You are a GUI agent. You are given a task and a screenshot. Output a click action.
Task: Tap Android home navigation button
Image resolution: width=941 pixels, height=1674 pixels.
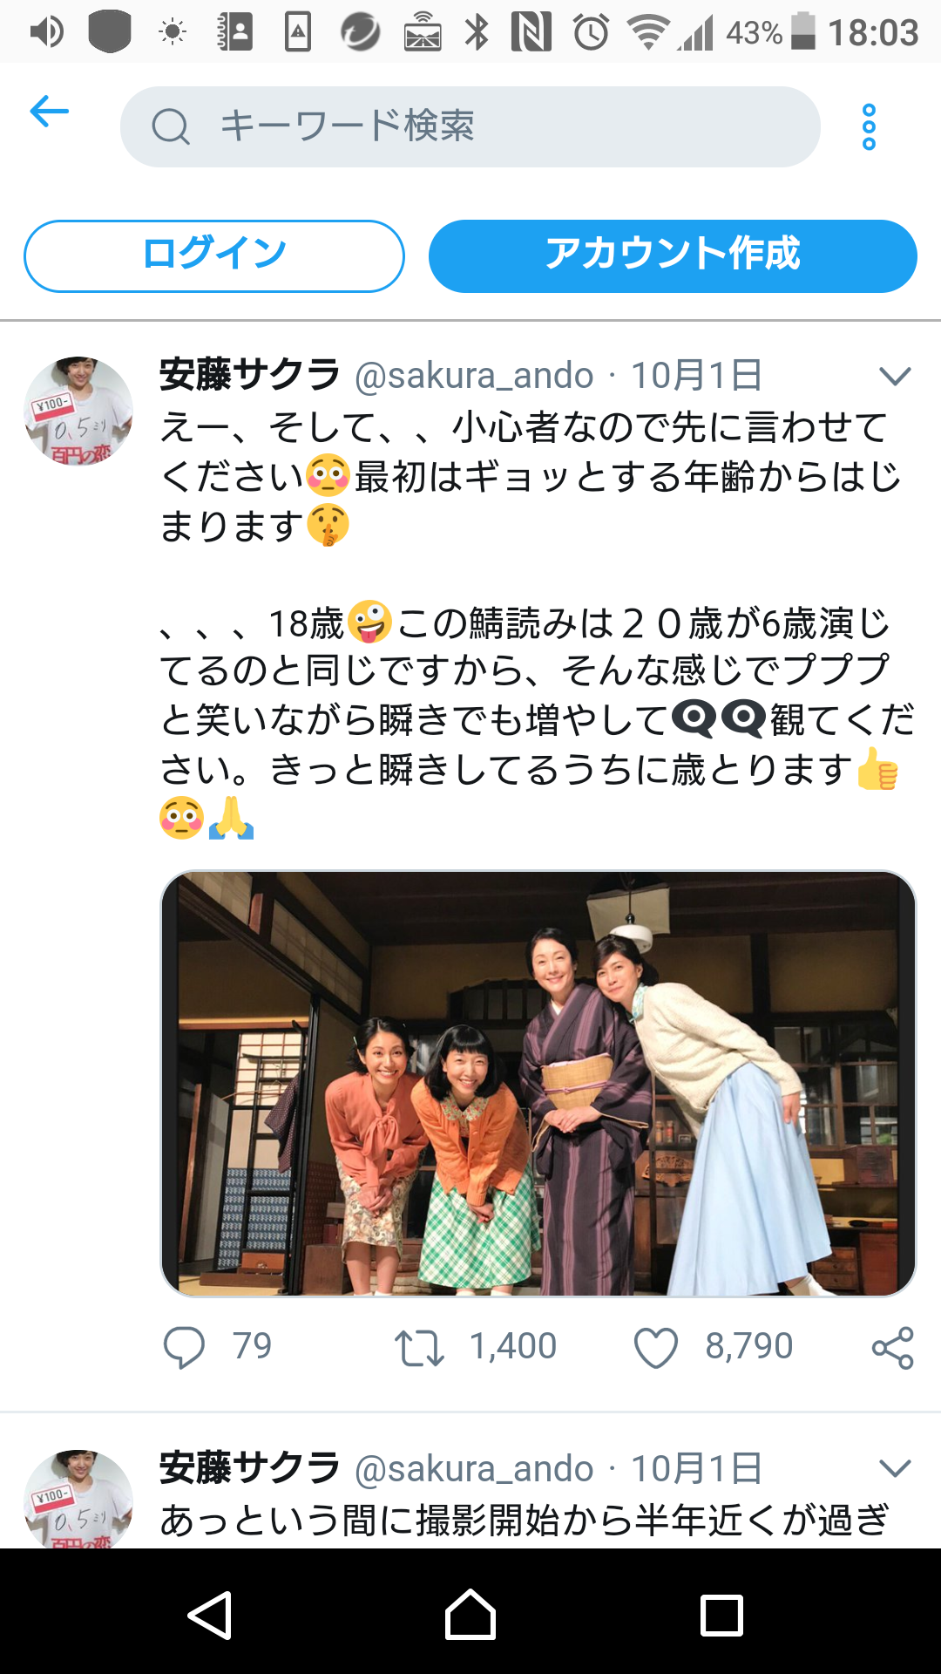[x=470, y=1615]
